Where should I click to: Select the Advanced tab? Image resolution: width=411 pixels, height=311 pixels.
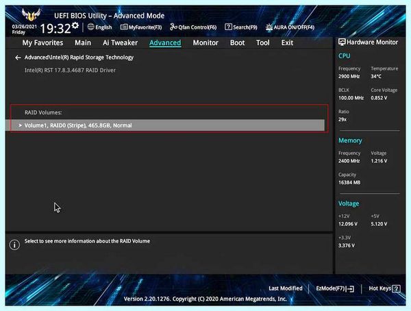click(165, 42)
